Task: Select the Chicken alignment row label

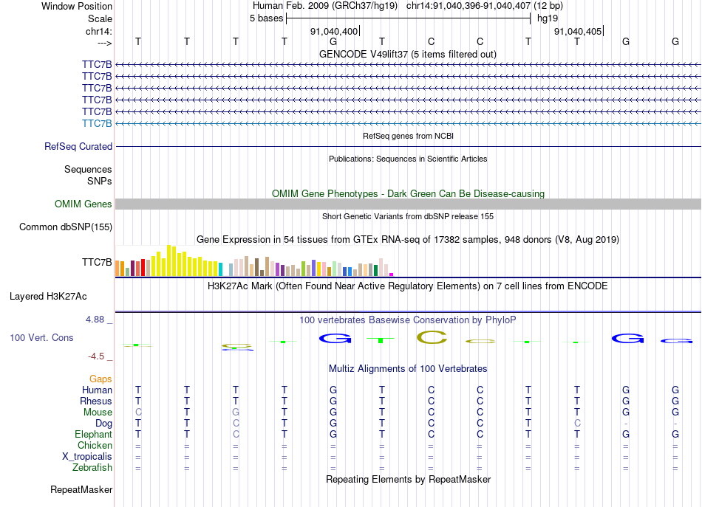Action: [95, 445]
